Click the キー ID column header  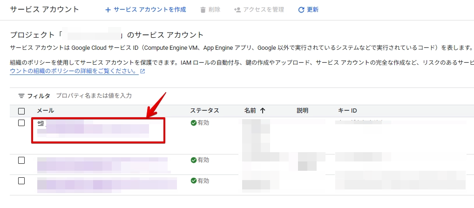click(347, 110)
